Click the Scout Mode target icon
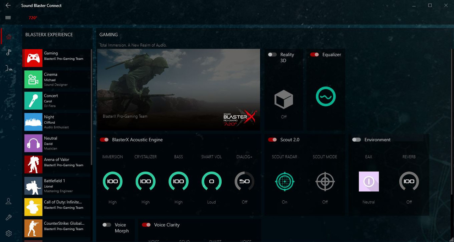The height and width of the screenshot is (242, 454). click(x=325, y=182)
